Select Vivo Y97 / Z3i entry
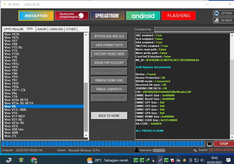Screen dimensions: 234x164 pyautogui.click(x=44, y=90)
